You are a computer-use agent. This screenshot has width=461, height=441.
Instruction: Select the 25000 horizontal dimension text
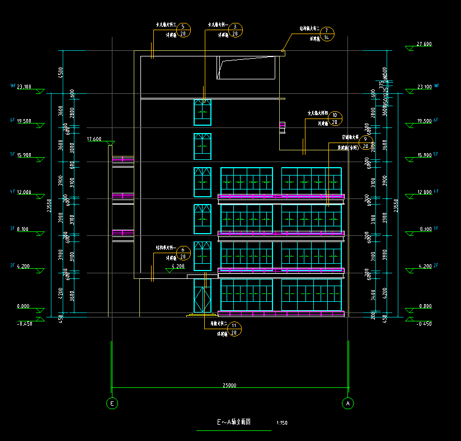229,385
